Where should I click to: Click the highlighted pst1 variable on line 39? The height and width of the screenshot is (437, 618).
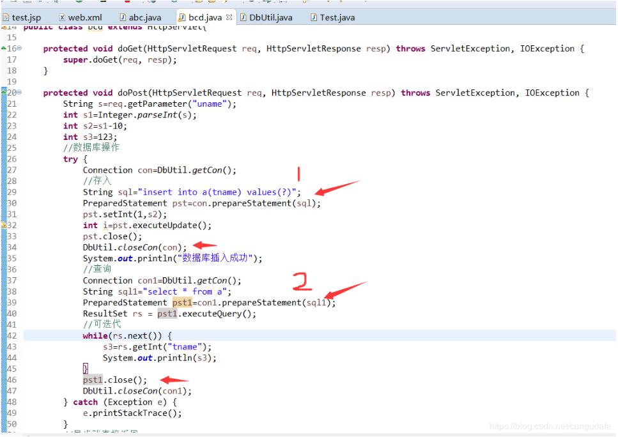click(182, 302)
